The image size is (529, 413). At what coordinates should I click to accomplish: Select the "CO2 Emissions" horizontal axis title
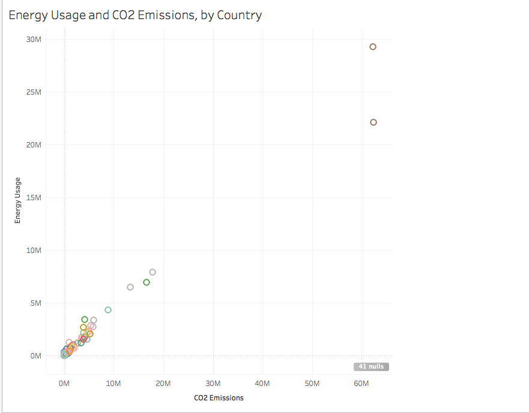[x=219, y=397]
